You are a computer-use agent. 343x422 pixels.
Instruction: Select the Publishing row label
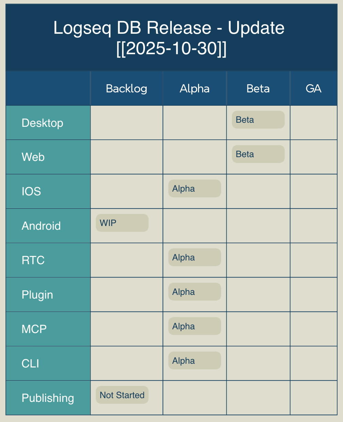coord(48,398)
